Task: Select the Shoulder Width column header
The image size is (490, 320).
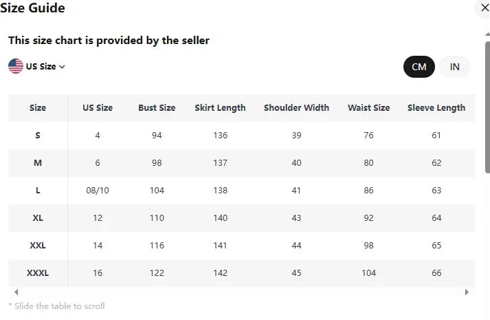Action: tap(296, 108)
